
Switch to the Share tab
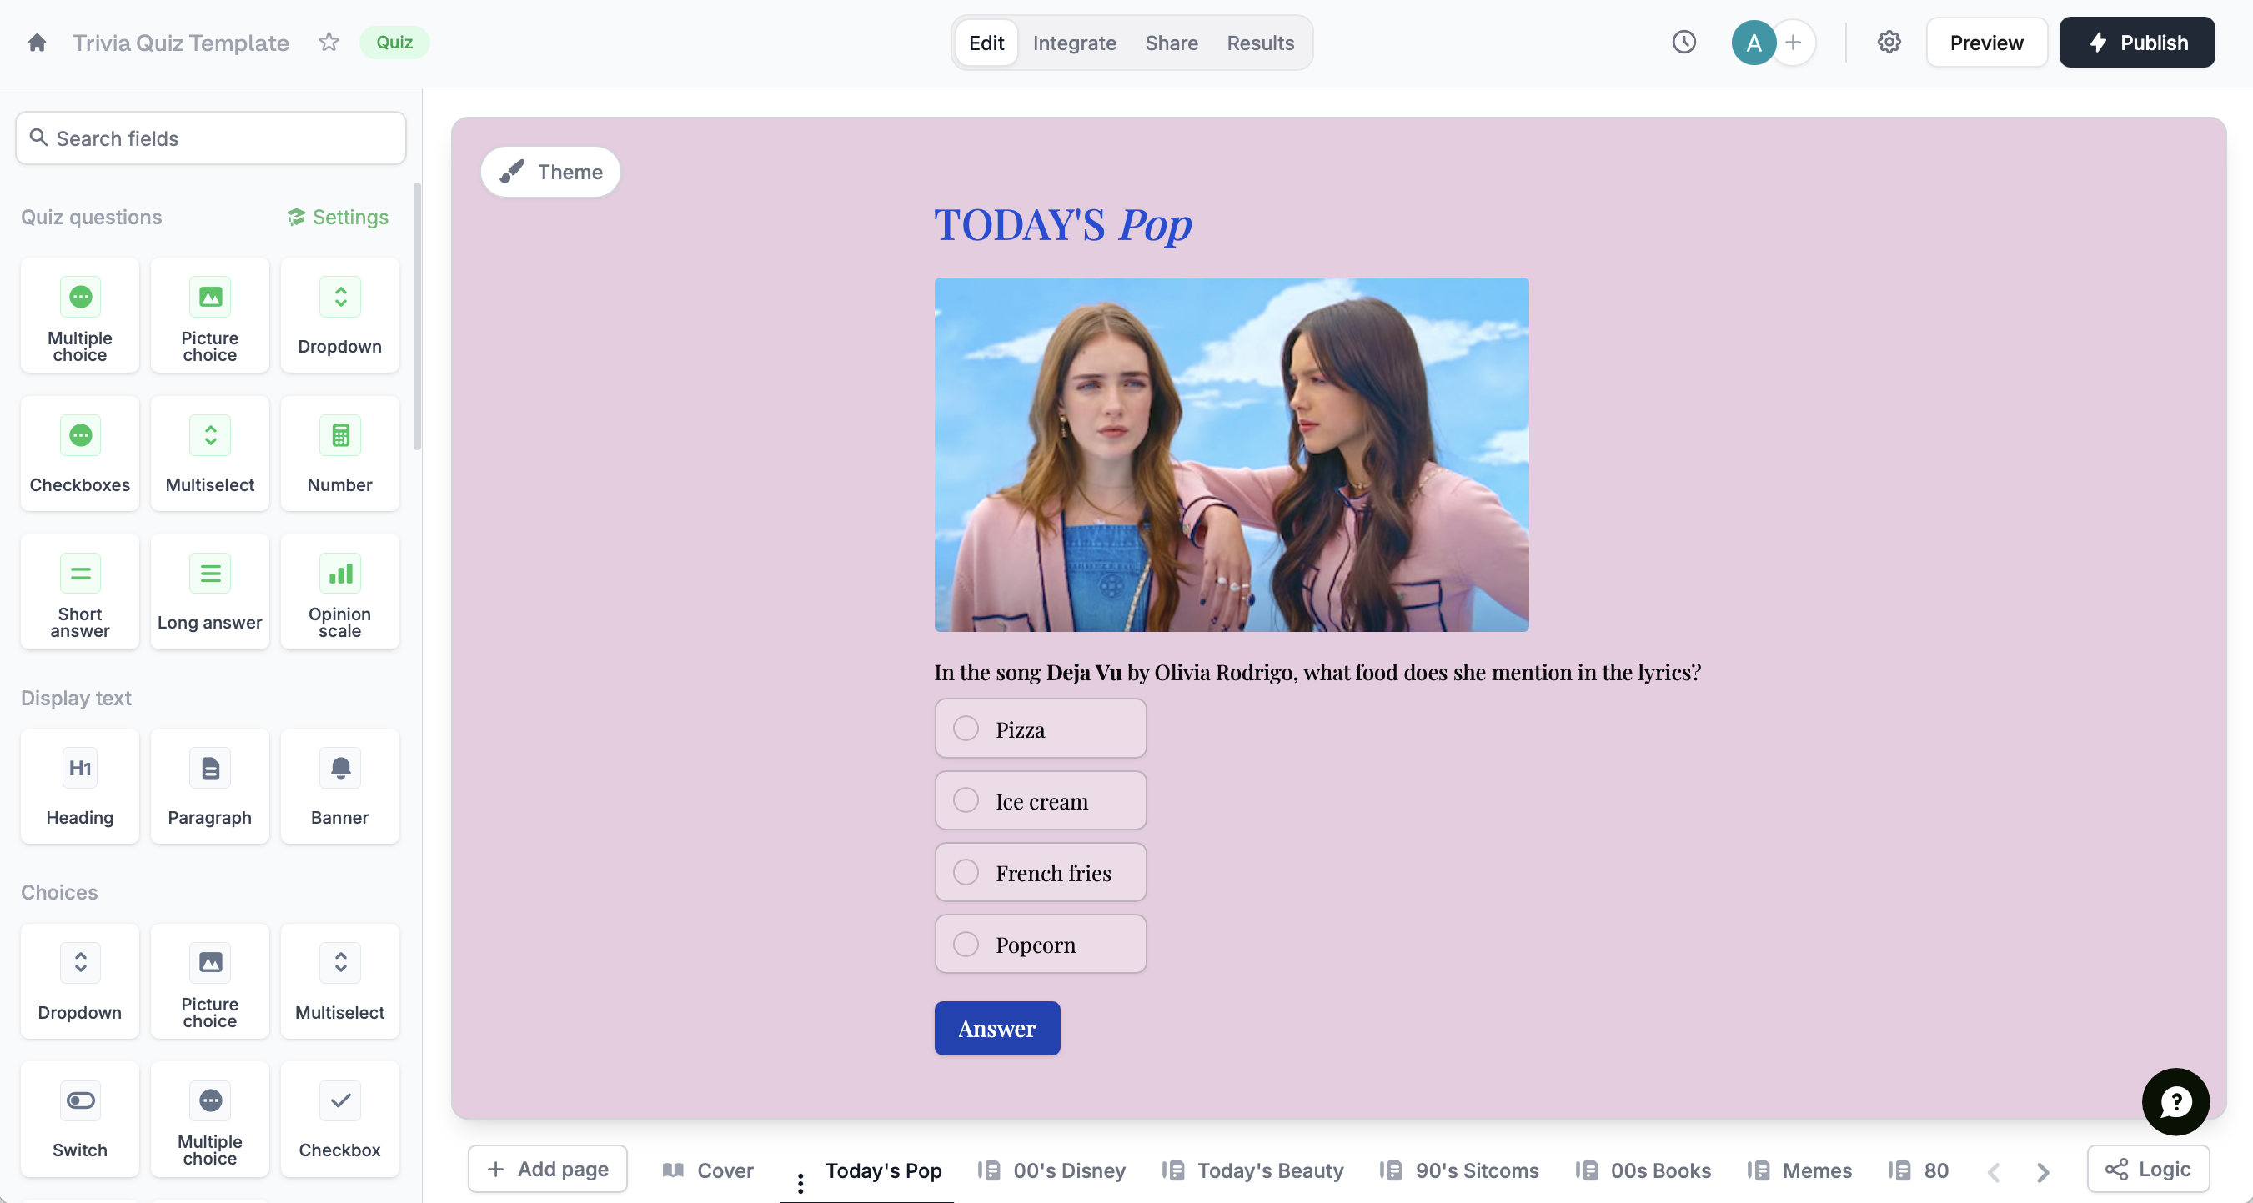[1171, 42]
